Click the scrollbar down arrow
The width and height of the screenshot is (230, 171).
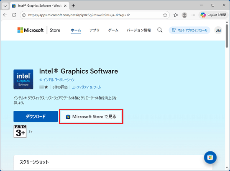point(227,168)
